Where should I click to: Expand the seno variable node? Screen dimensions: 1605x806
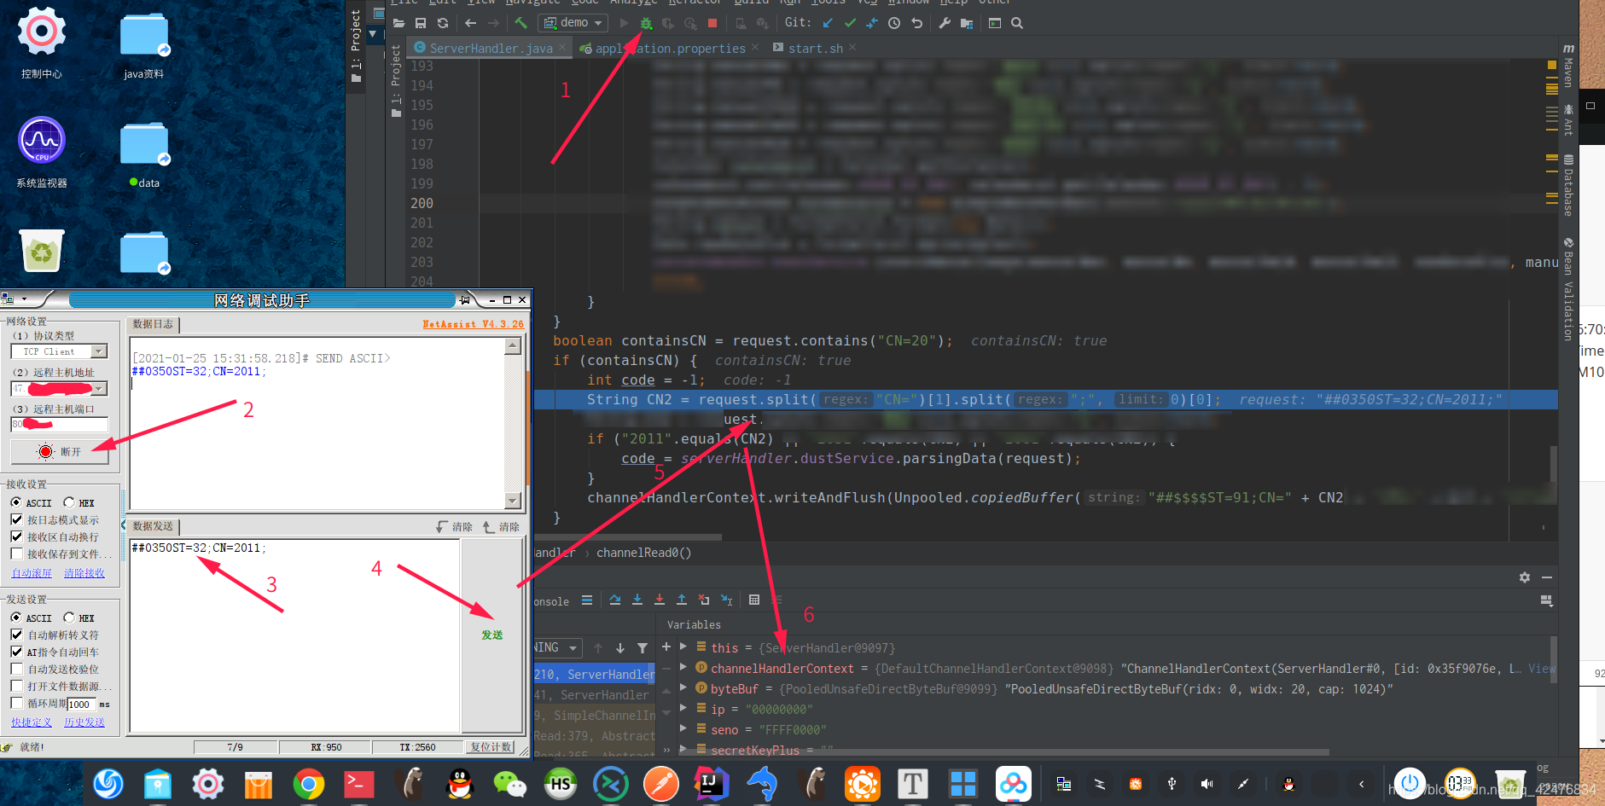pos(683,728)
